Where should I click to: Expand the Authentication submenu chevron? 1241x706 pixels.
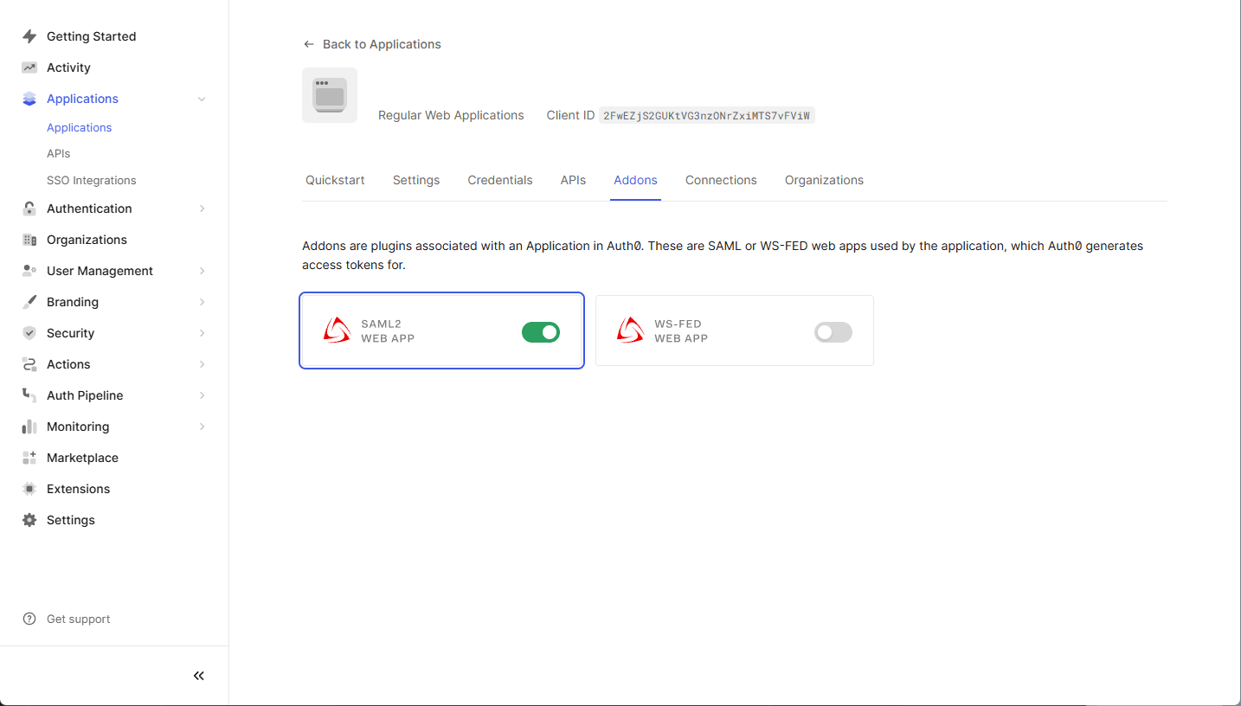202,209
